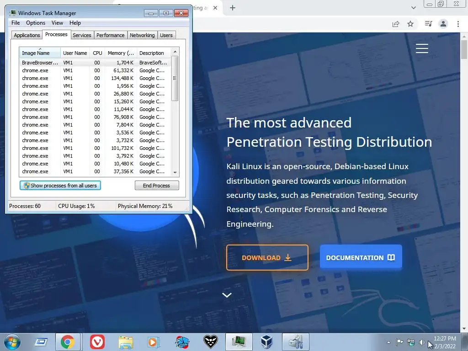
Task: Click the Show Desktop strip
Action: point(466,342)
